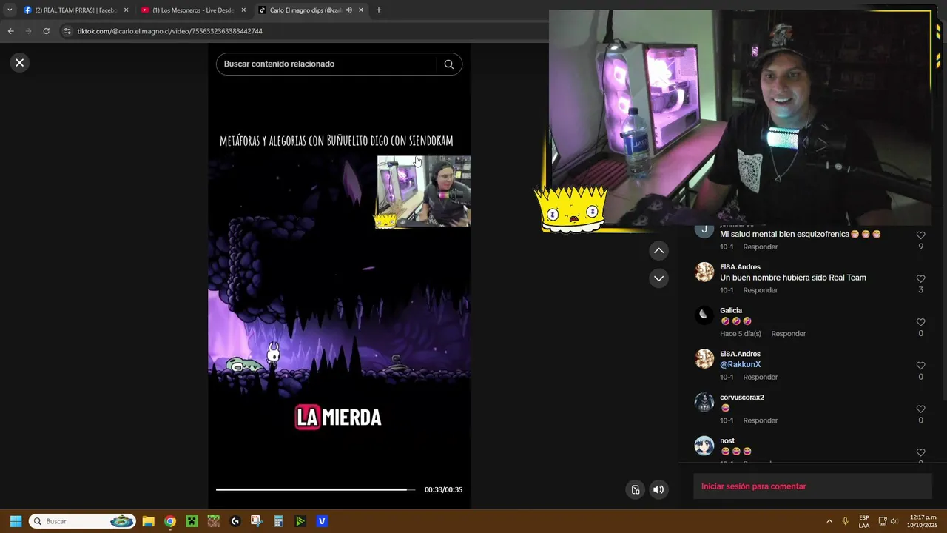Open the system tray volume icon

click(x=894, y=521)
